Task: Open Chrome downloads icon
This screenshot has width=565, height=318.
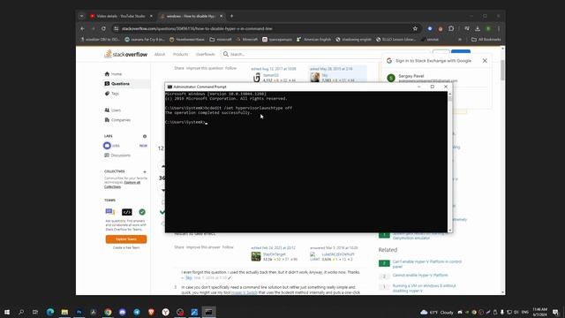Action: point(478,28)
